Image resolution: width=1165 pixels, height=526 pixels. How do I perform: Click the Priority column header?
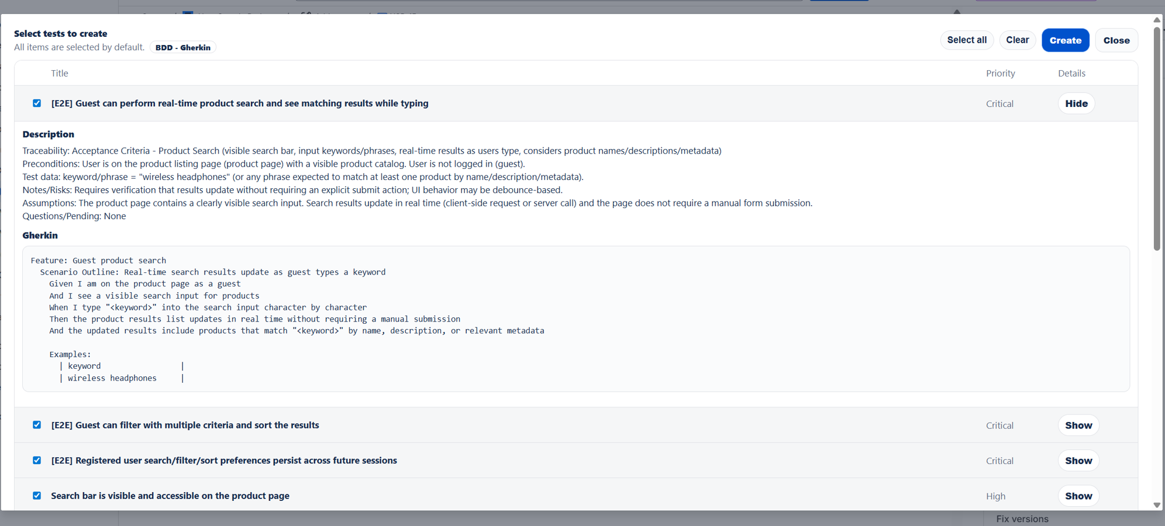coord(1000,73)
